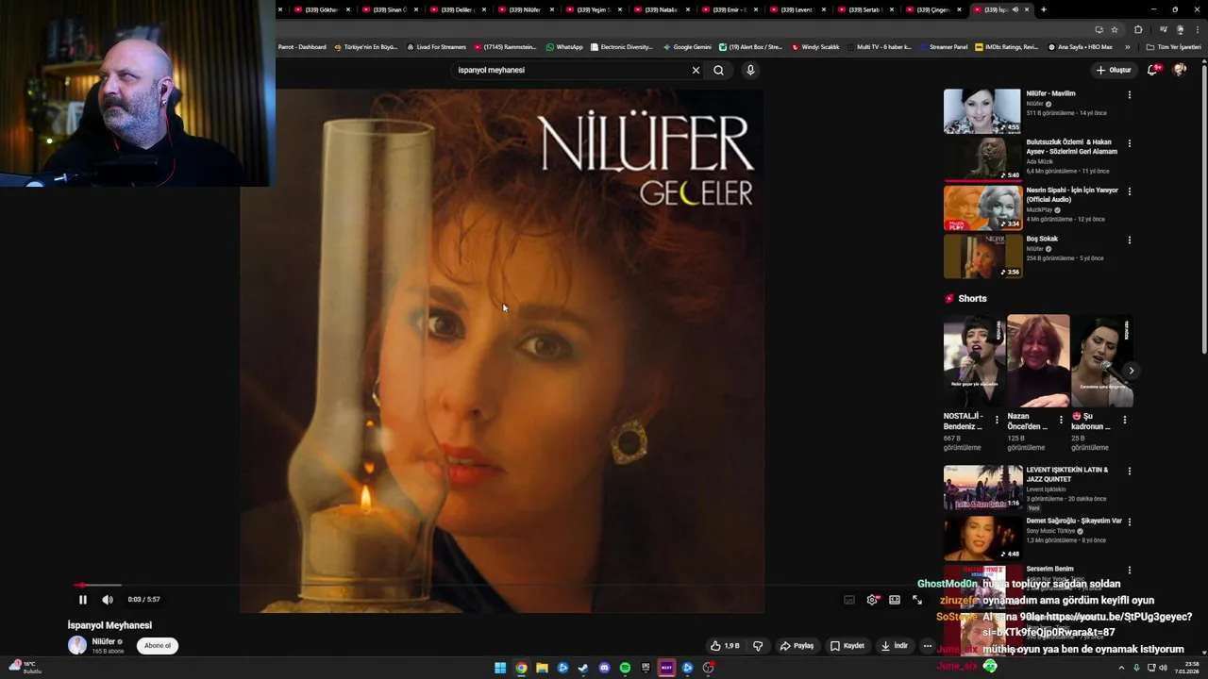1208x679 pixels.
Task: Like the video with thumbs up
Action: coord(725,646)
